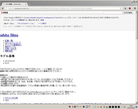This screenshot has height=109, width=138.
Task: Click the show desktop icon beside the clock
Action: pos(137,107)
